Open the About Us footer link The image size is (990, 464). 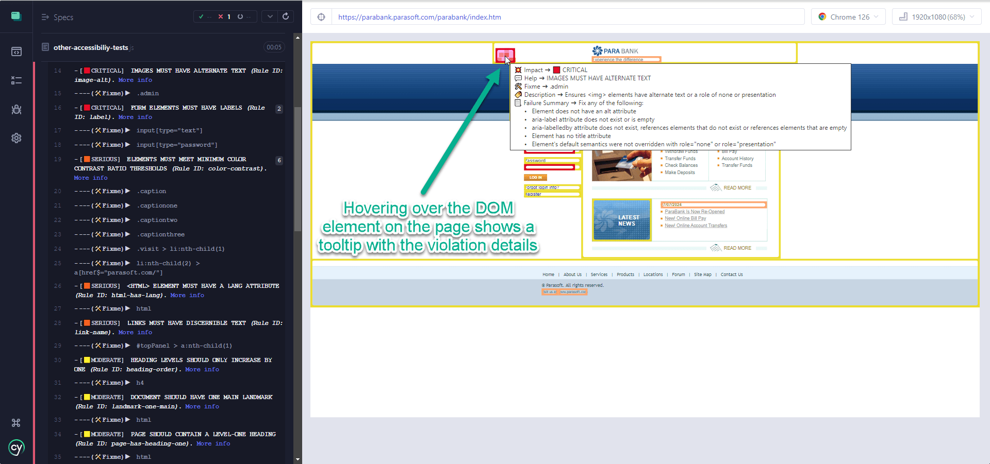point(572,274)
